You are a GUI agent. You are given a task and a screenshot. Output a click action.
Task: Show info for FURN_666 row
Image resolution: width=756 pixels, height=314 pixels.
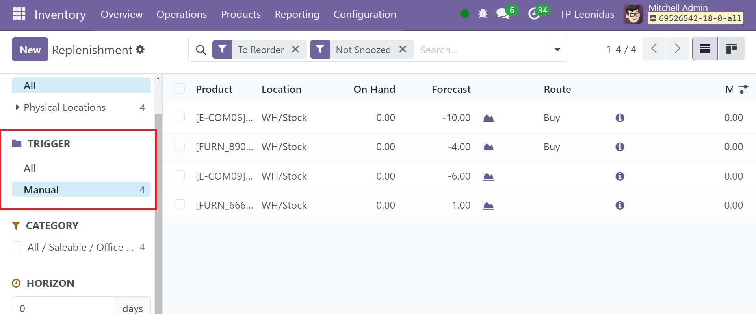[x=620, y=206]
